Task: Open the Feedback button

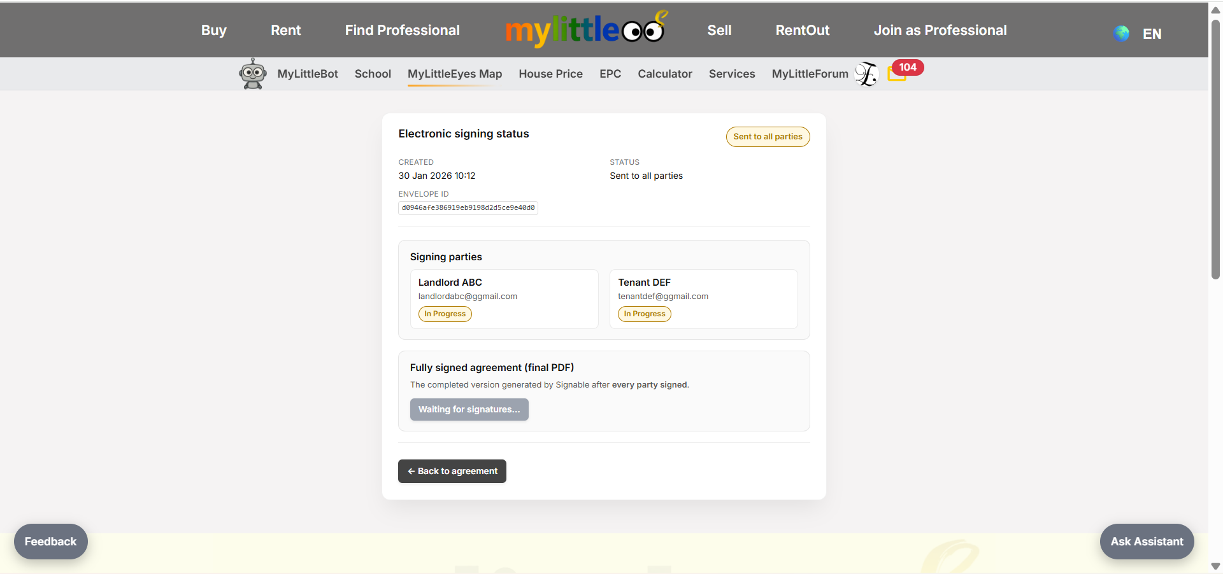Action: click(50, 542)
